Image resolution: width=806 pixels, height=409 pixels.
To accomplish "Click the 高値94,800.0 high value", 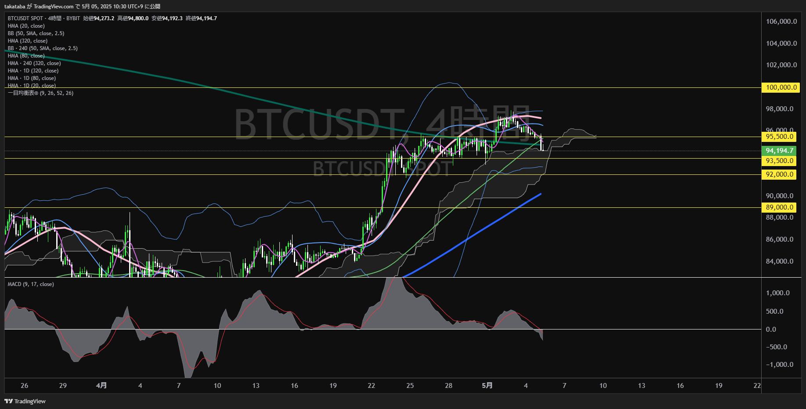I will coord(133,18).
